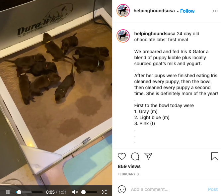
Task: Like the post with the heart icon
Action: pos(122,156)
